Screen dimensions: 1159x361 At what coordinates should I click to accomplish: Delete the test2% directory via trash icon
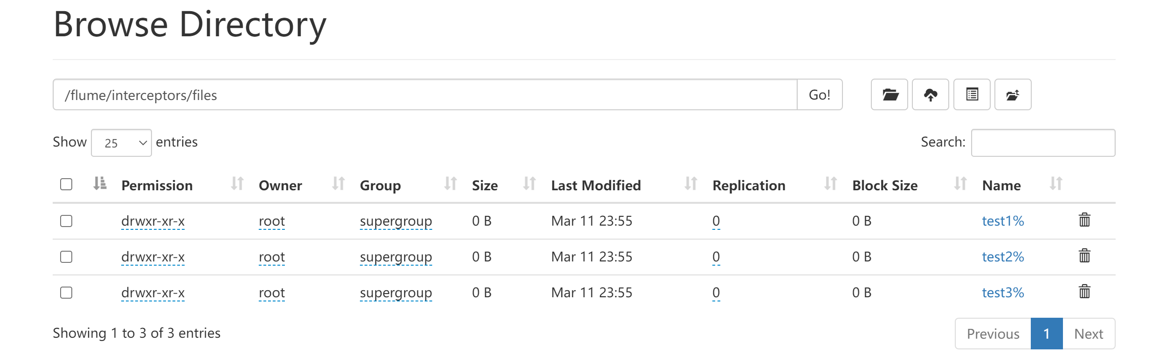point(1084,256)
